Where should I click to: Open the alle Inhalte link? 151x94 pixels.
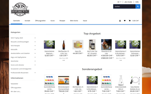click(128, 2)
